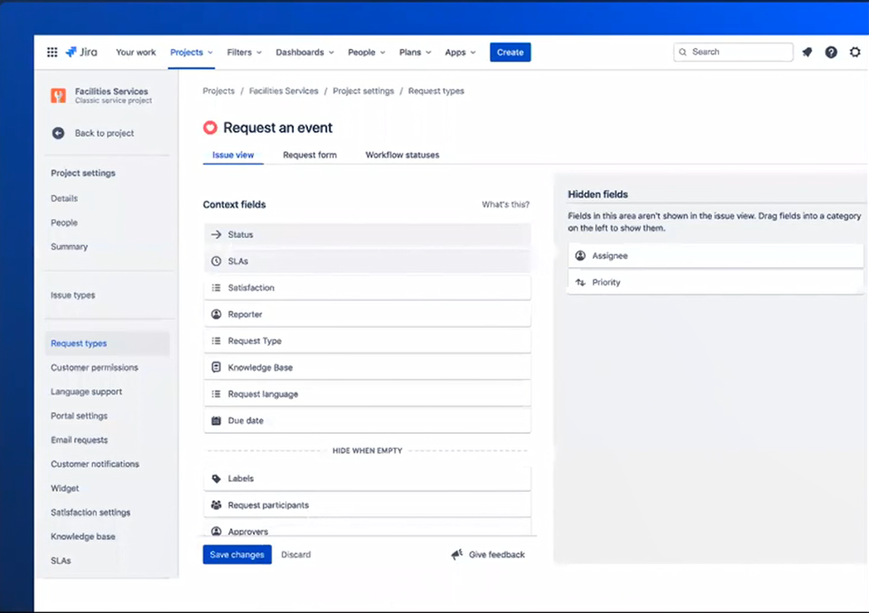
Task: Switch to the Request form tab
Action: (x=310, y=155)
